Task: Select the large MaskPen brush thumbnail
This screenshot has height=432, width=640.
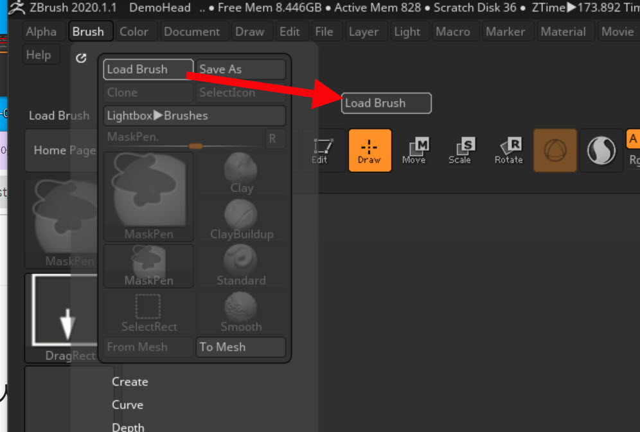Action: coord(148,197)
